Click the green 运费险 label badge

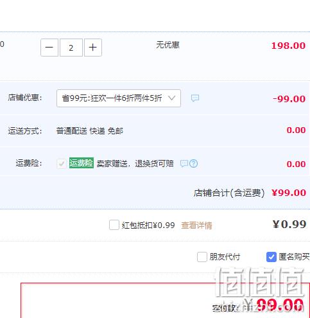[x=82, y=163]
